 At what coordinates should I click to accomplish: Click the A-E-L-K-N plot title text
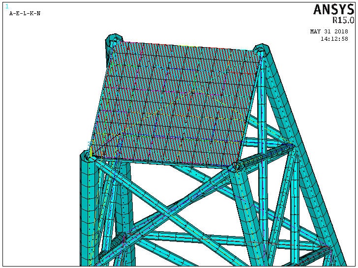click(x=25, y=13)
